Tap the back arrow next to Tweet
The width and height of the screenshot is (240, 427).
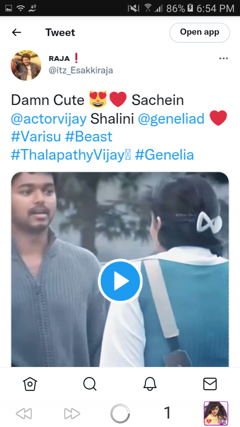[16, 32]
